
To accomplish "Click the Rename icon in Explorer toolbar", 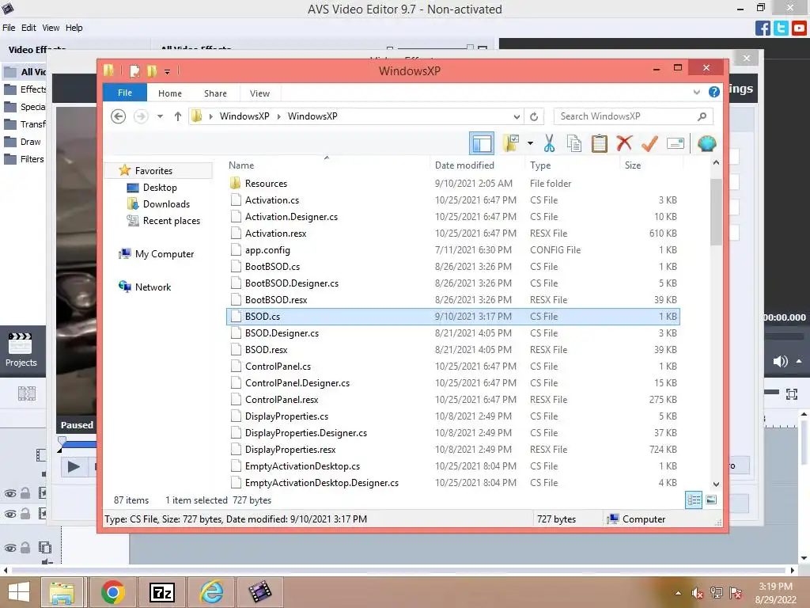I will 676,143.
